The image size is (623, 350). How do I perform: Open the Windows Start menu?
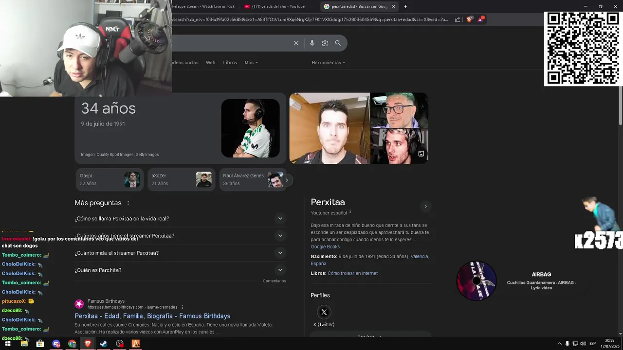pos(8,344)
